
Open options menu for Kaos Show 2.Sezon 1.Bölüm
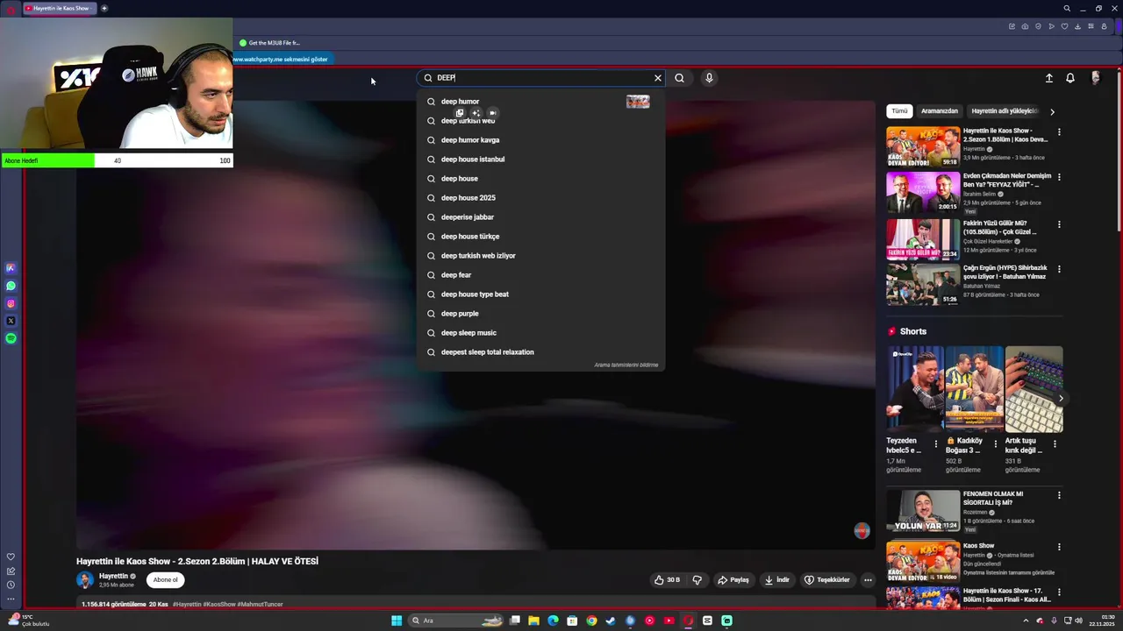pos(1059,132)
